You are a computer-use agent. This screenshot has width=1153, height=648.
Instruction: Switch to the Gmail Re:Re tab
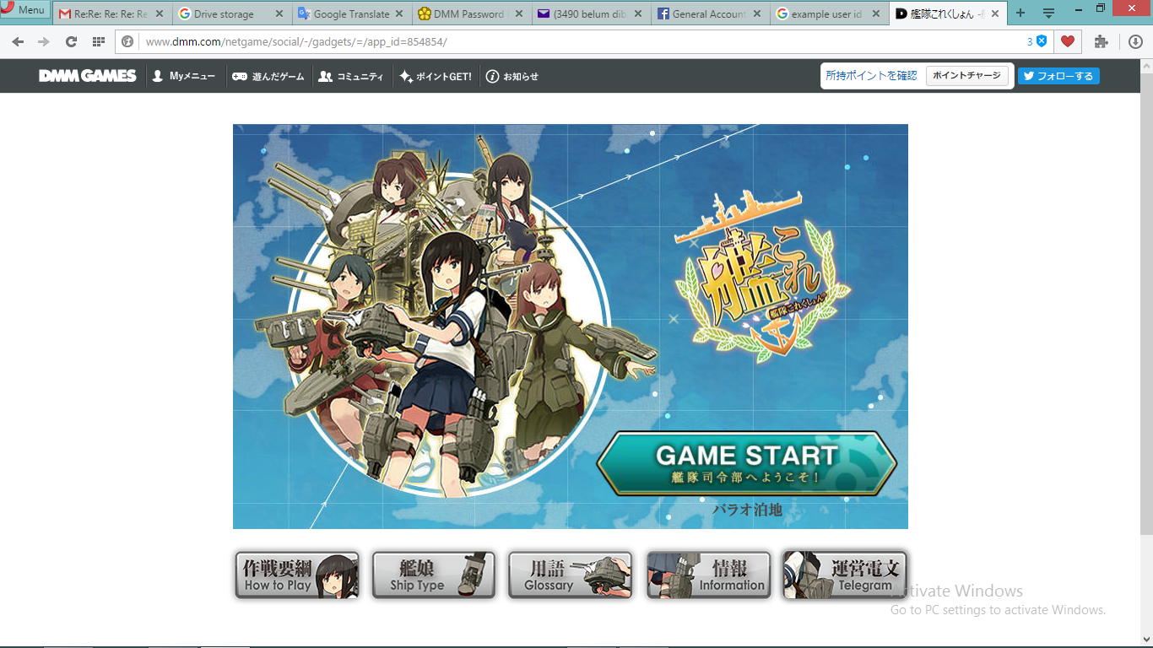[x=111, y=14]
